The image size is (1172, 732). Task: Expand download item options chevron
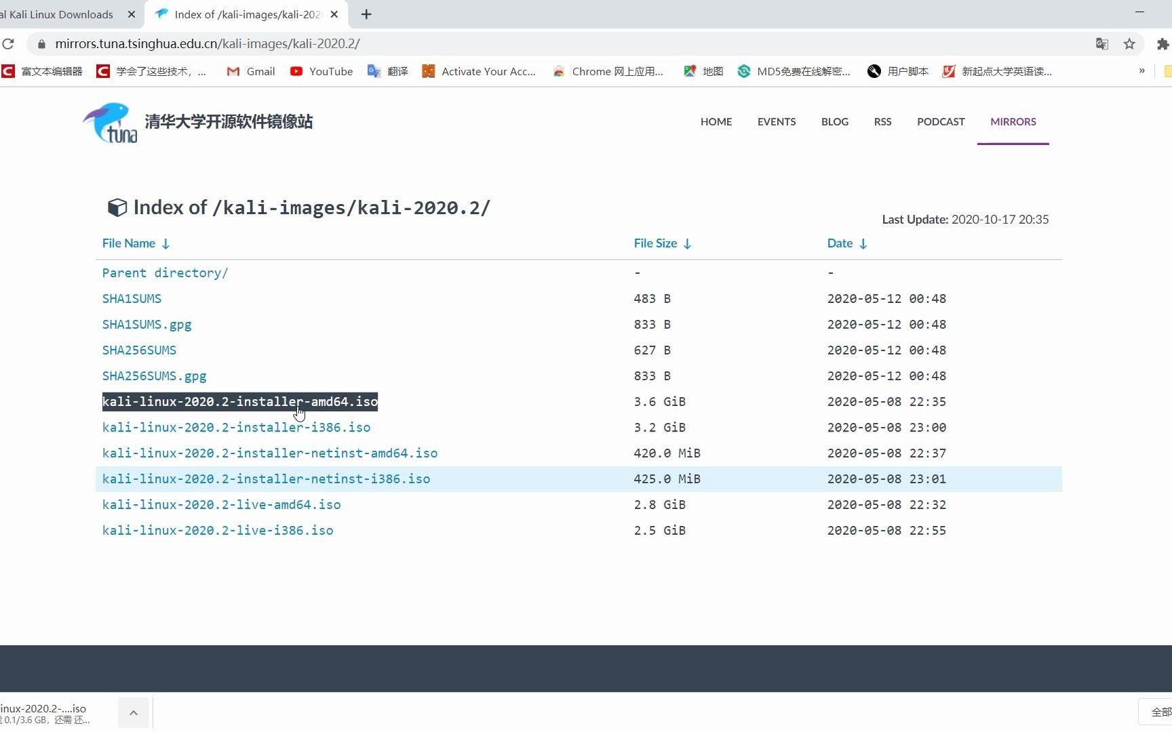click(134, 712)
